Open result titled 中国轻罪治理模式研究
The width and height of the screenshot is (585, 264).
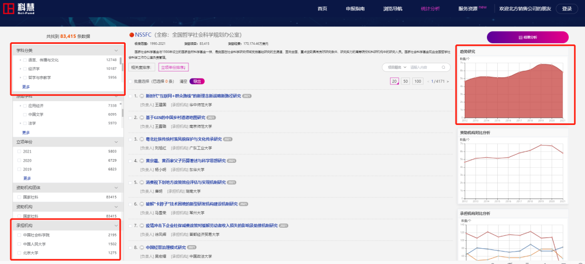click(166, 247)
